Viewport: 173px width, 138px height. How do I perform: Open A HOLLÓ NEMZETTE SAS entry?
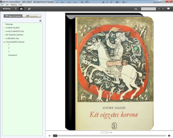(14, 31)
